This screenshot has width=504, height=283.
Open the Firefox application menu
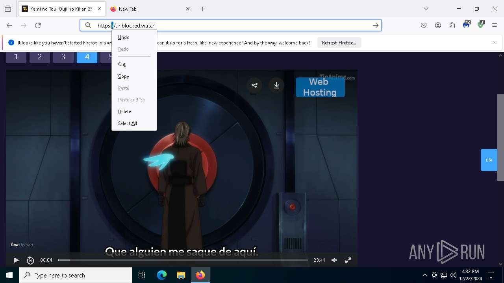click(x=495, y=26)
